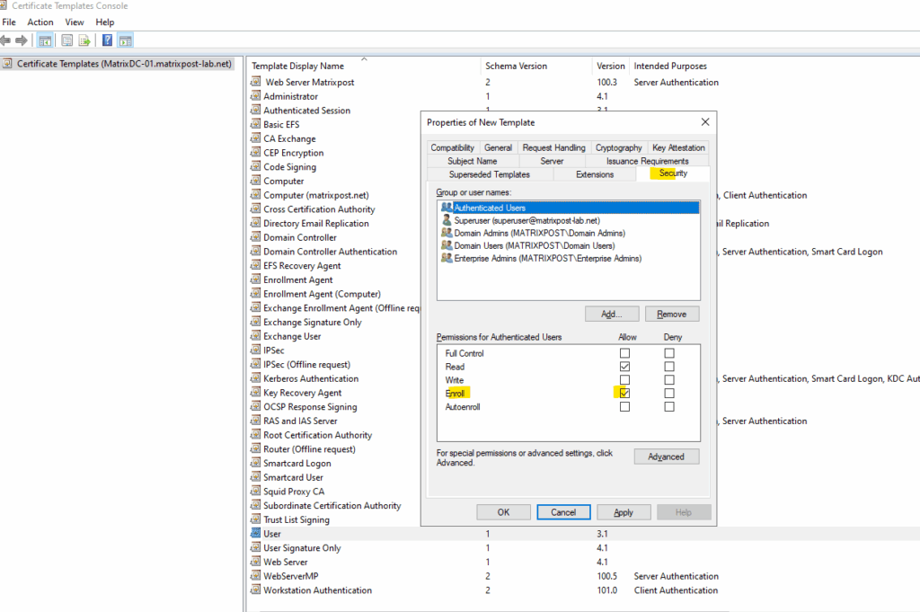Toggle the Show/Hide Action Pane icon
The height and width of the screenshot is (612, 920).
click(125, 40)
